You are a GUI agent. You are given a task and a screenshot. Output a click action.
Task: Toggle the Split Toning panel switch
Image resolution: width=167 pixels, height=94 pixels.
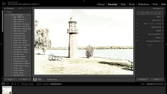tap(137, 27)
